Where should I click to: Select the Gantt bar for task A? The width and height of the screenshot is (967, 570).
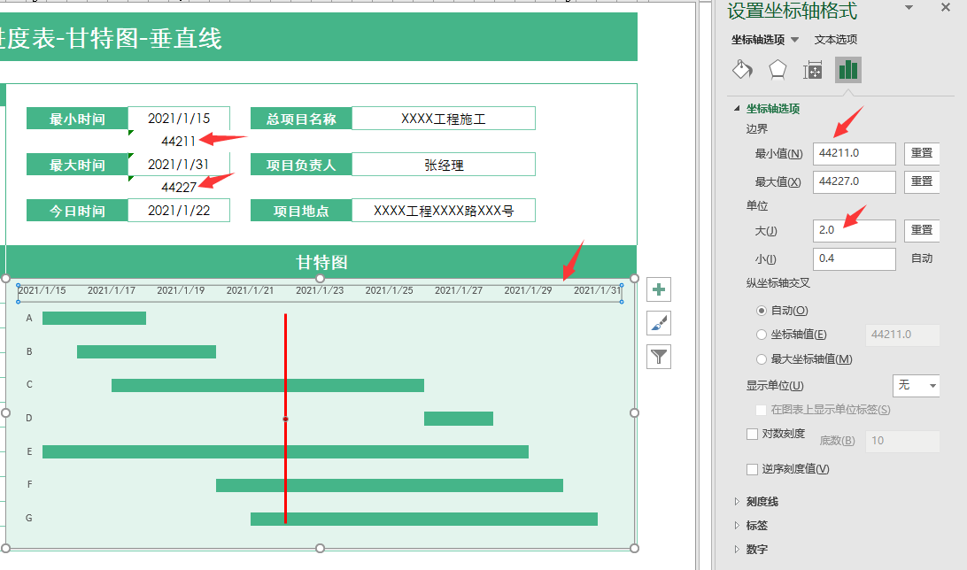coord(95,318)
